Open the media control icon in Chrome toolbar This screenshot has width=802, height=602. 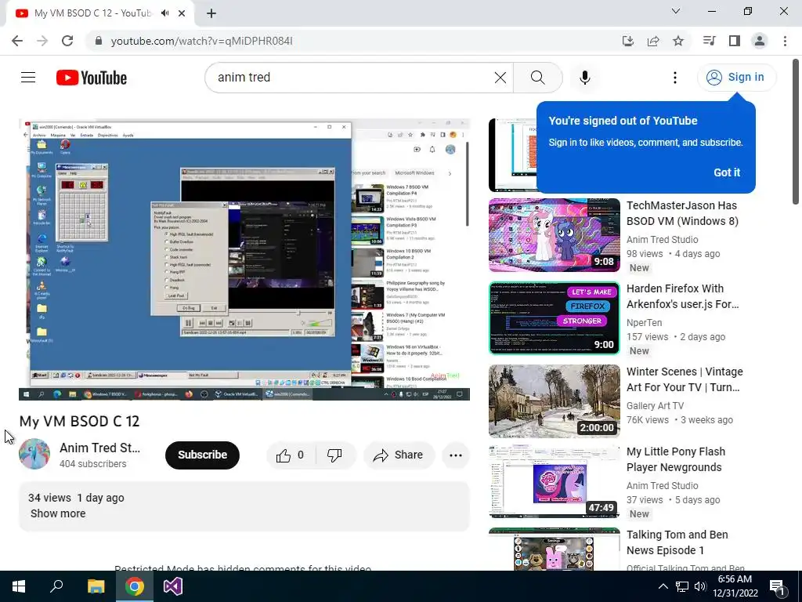point(709,41)
